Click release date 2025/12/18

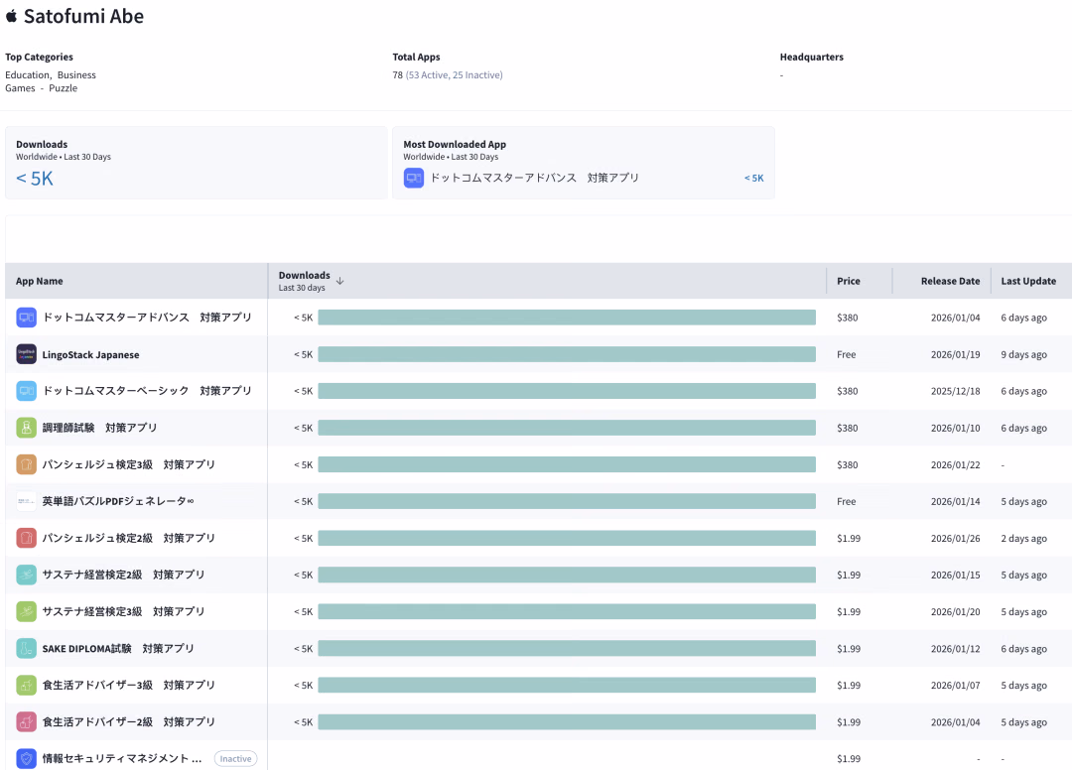point(955,391)
